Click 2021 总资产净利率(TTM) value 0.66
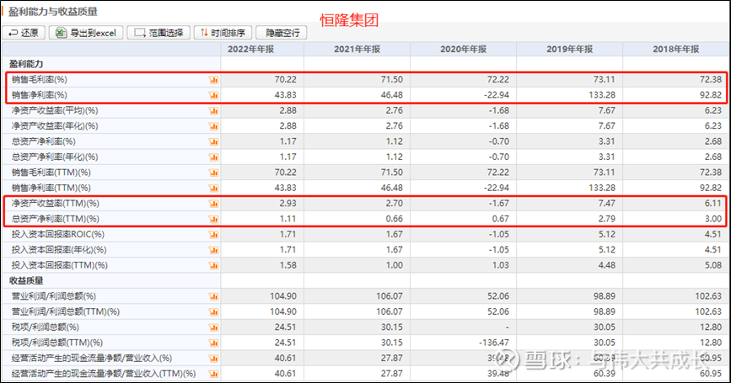The height and width of the screenshot is (383, 731). [395, 219]
